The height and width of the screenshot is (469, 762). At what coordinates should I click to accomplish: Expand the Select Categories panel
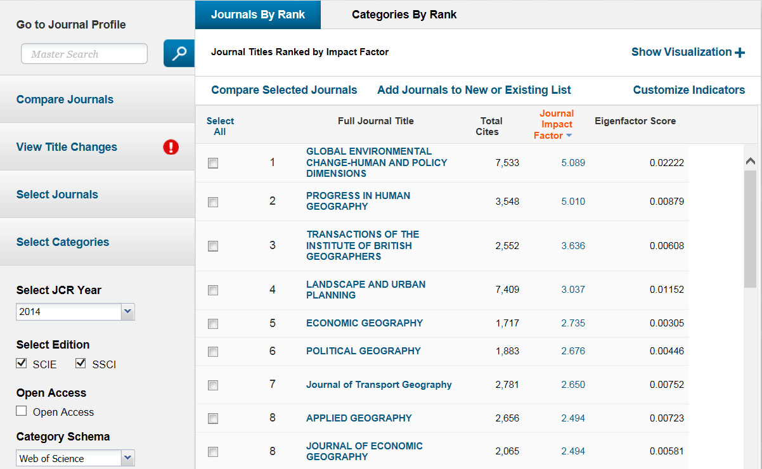(x=63, y=242)
